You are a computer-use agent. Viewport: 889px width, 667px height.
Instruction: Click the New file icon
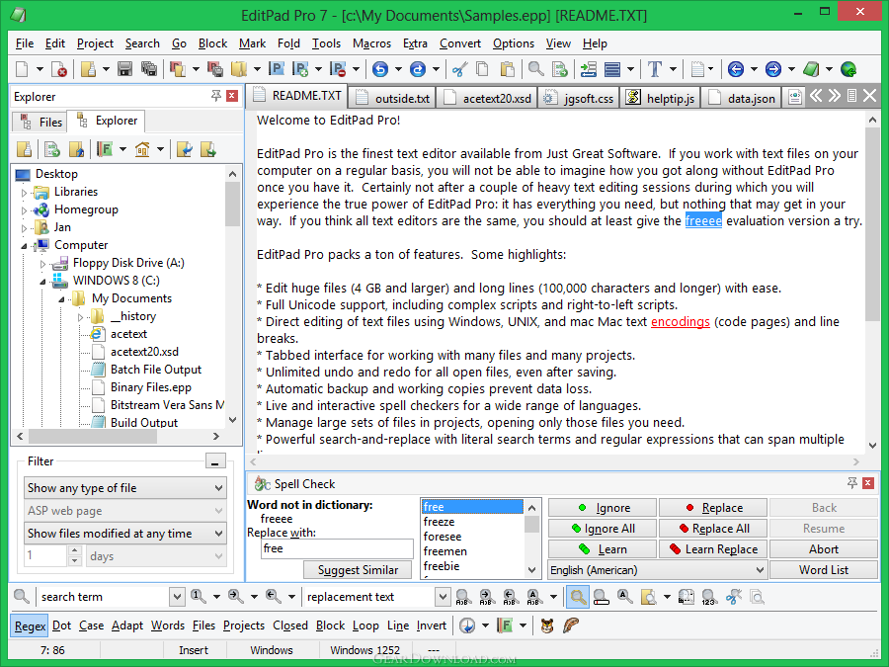click(x=22, y=69)
